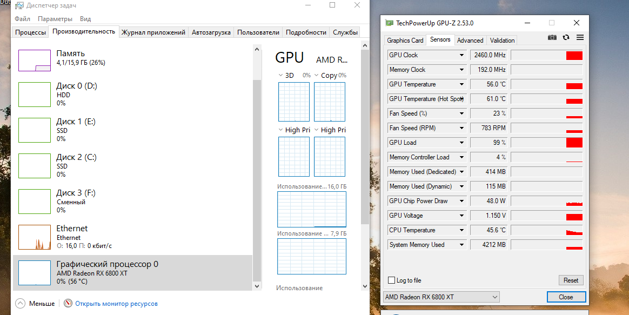Open the Fan Speed (%) dropdown
The image size is (629, 315).
461,113
